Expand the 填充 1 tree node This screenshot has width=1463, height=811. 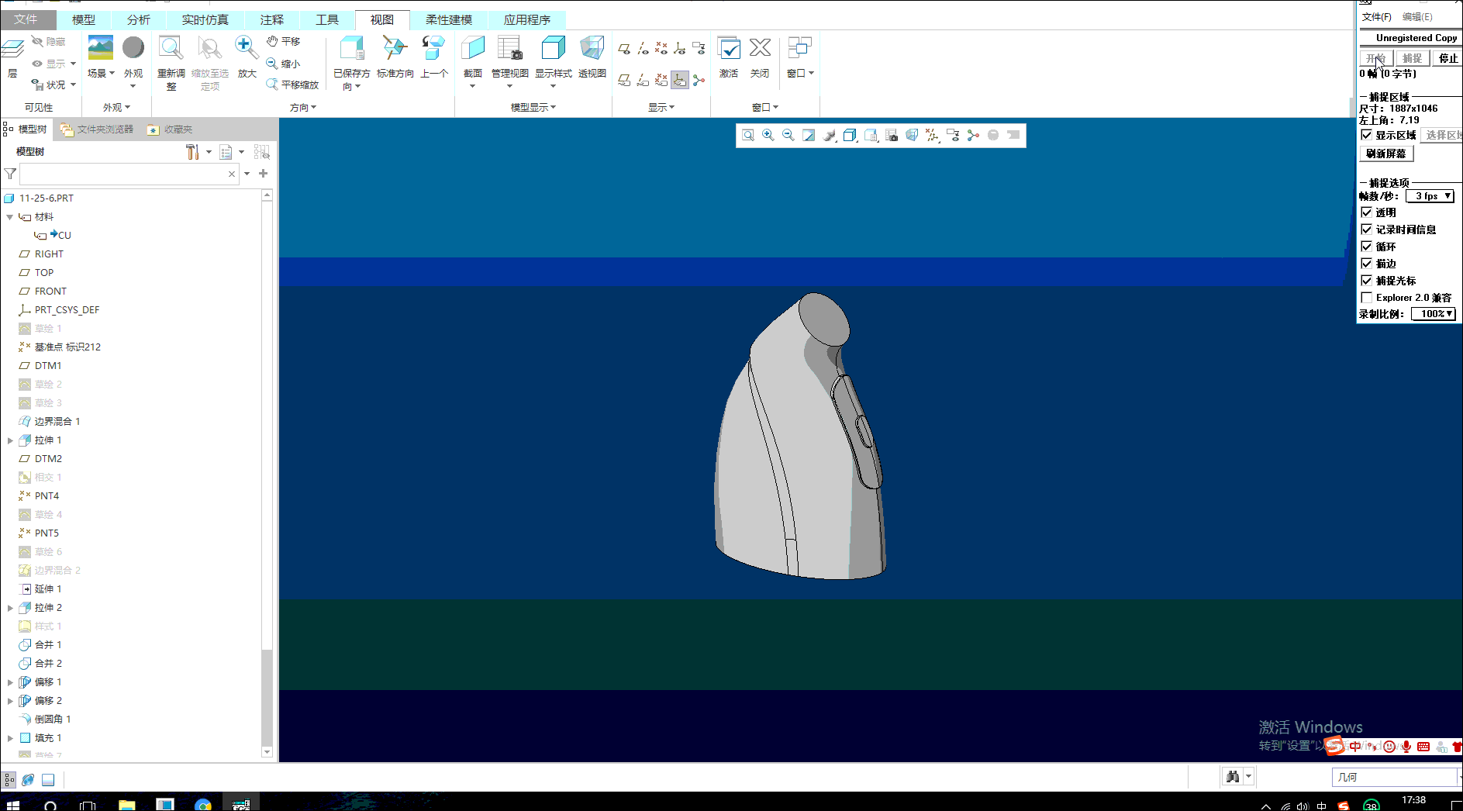point(10,738)
